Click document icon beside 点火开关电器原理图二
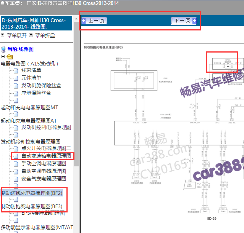244x233 pixels. [x=16, y=148]
